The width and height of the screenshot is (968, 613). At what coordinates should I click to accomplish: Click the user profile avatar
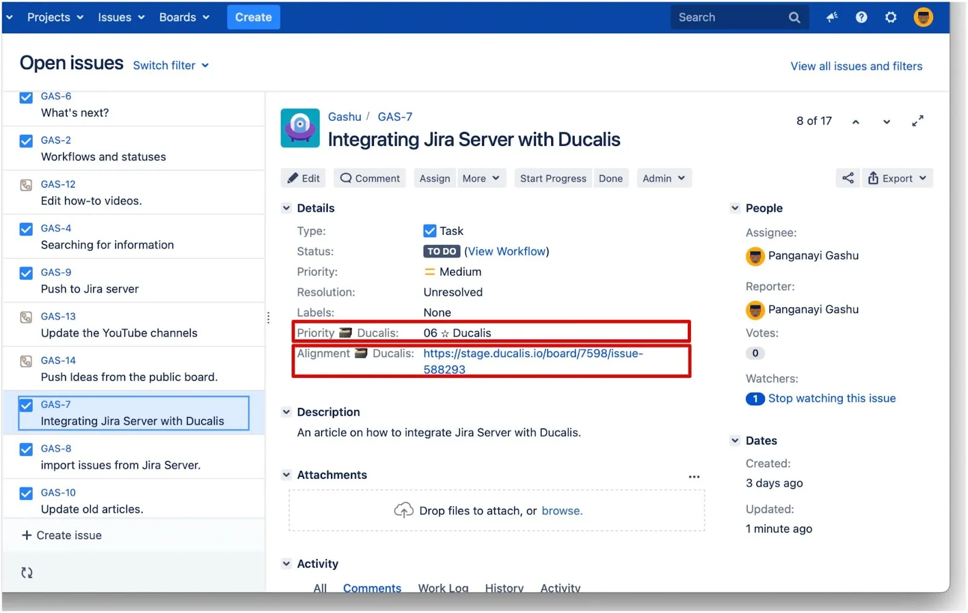(x=923, y=18)
